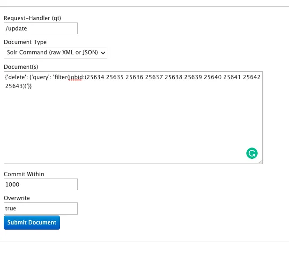Click the Request-Handler (qt) label
The width and height of the screenshot is (289, 261).
point(32,18)
